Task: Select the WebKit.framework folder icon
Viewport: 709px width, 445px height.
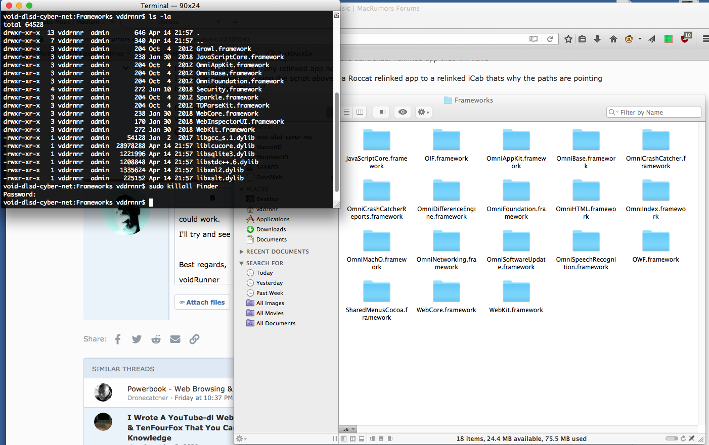Action: tap(516, 291)
